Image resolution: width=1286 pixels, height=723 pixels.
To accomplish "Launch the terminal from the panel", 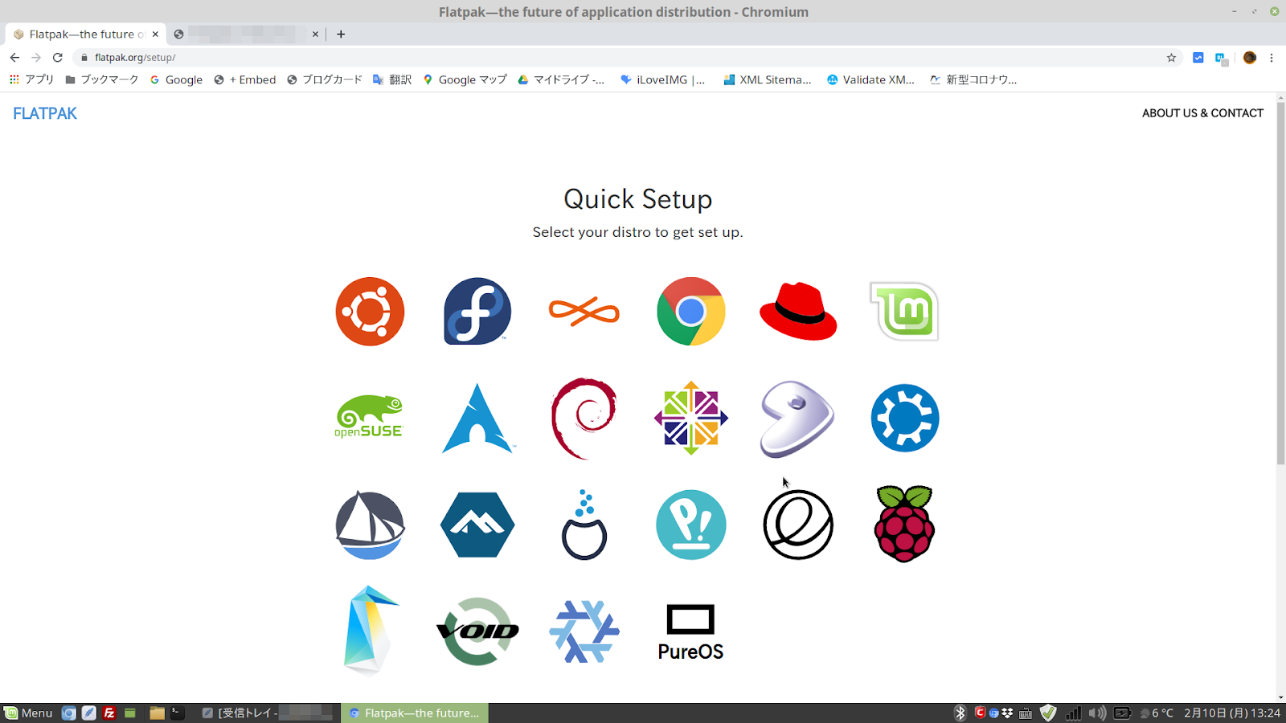I will pos(178,713).
